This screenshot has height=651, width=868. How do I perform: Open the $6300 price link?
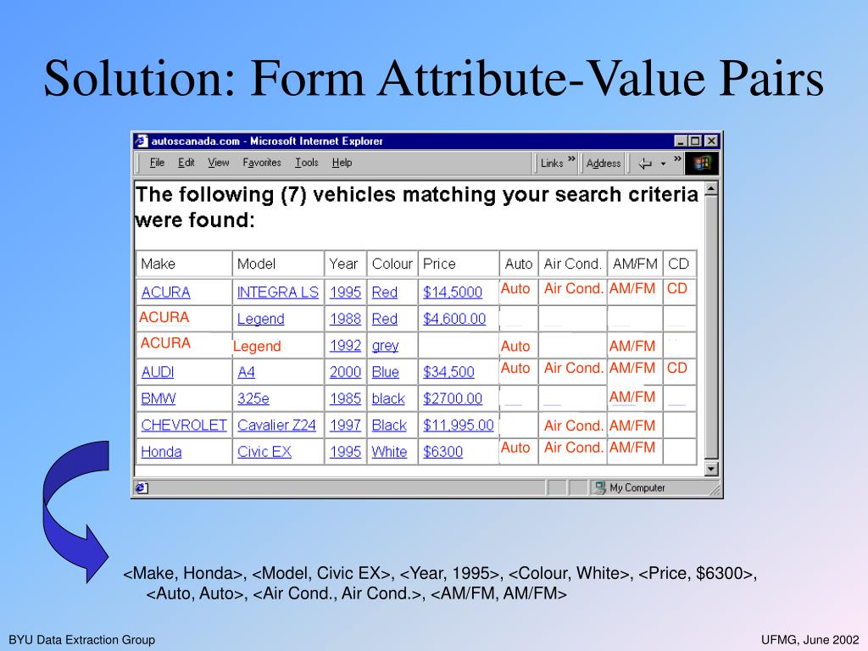point(442,452)
